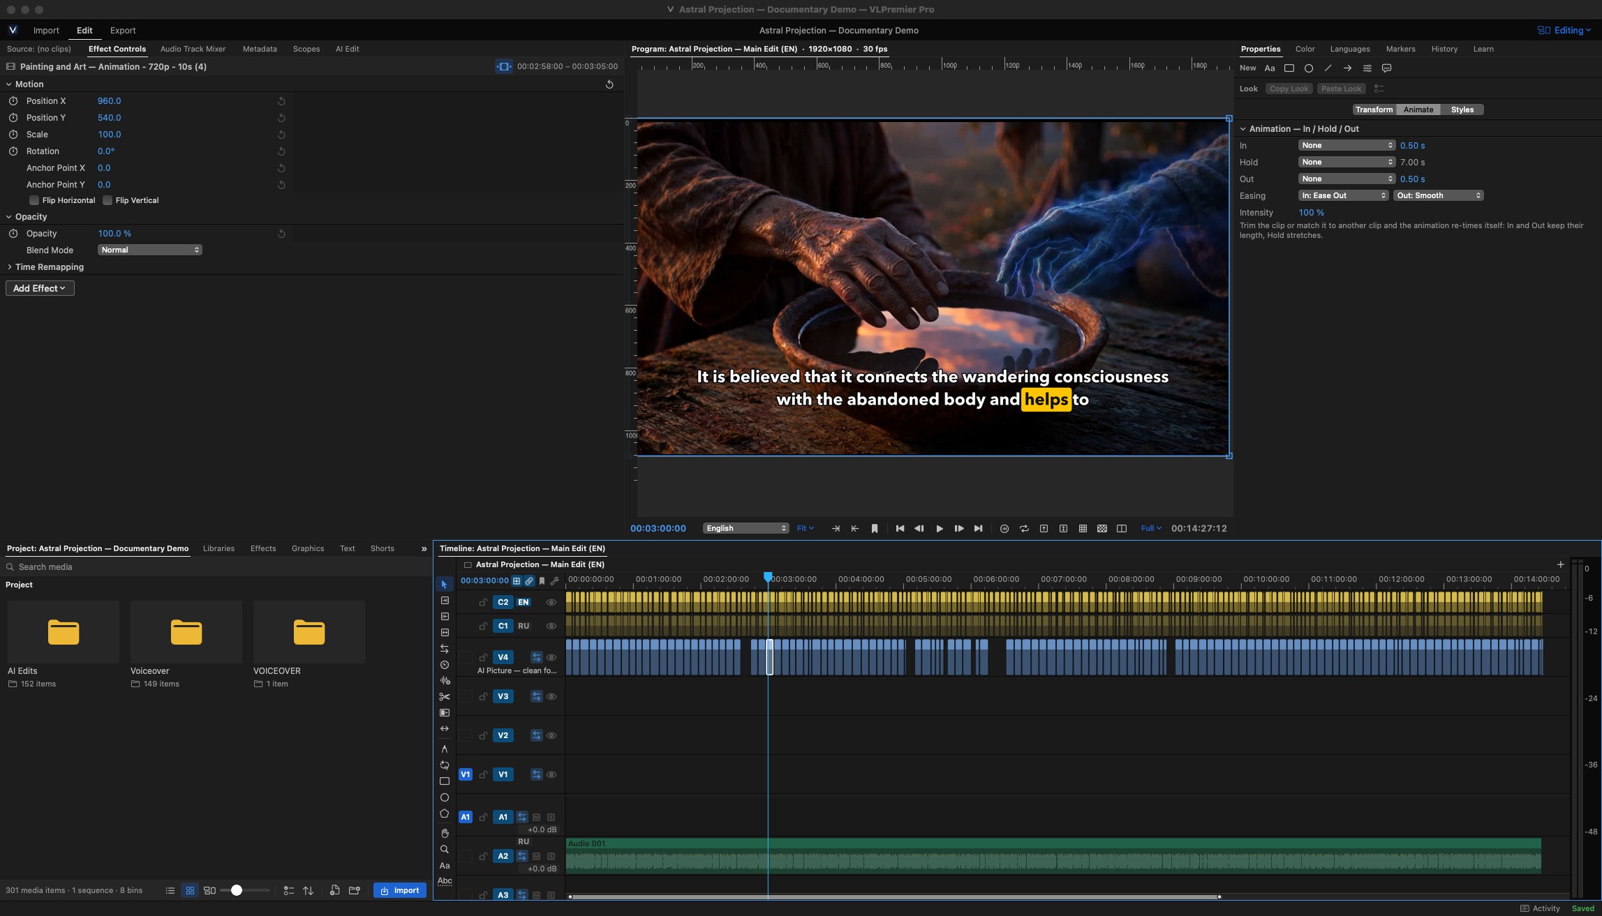Viewport: 1602px width, 916px height.
Task: Select the Hand tool in timeline toolbar
Action: pos(445,833)
